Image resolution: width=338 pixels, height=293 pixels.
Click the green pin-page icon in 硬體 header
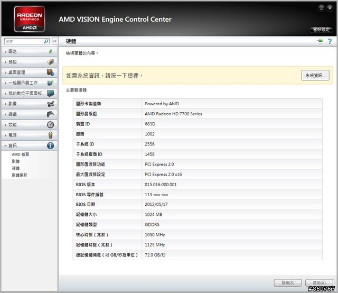pos(320,41)
